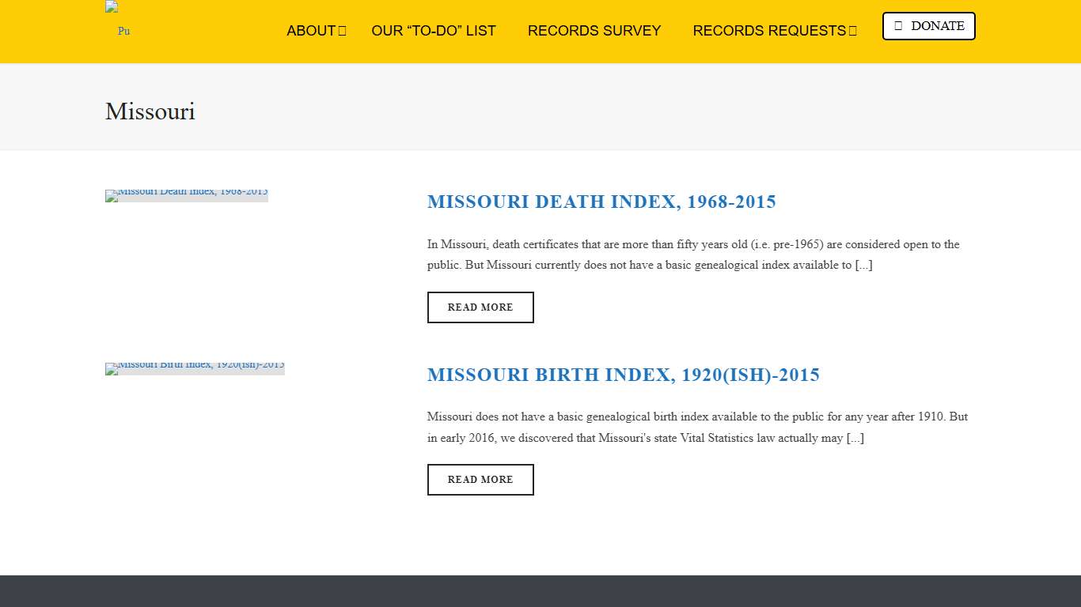Open the Missouri Death Index, 1968-2015 title link
This screenshot has height=607, width=1081.
coord(601,202)
